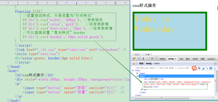Select the body breadcrumb in Firebug

tap(149, 63)
